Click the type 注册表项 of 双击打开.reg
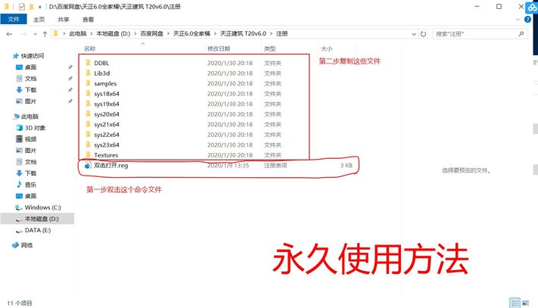The width and height of the screenshot is (538, 308). pyautogui.click(x=275, y=165)
